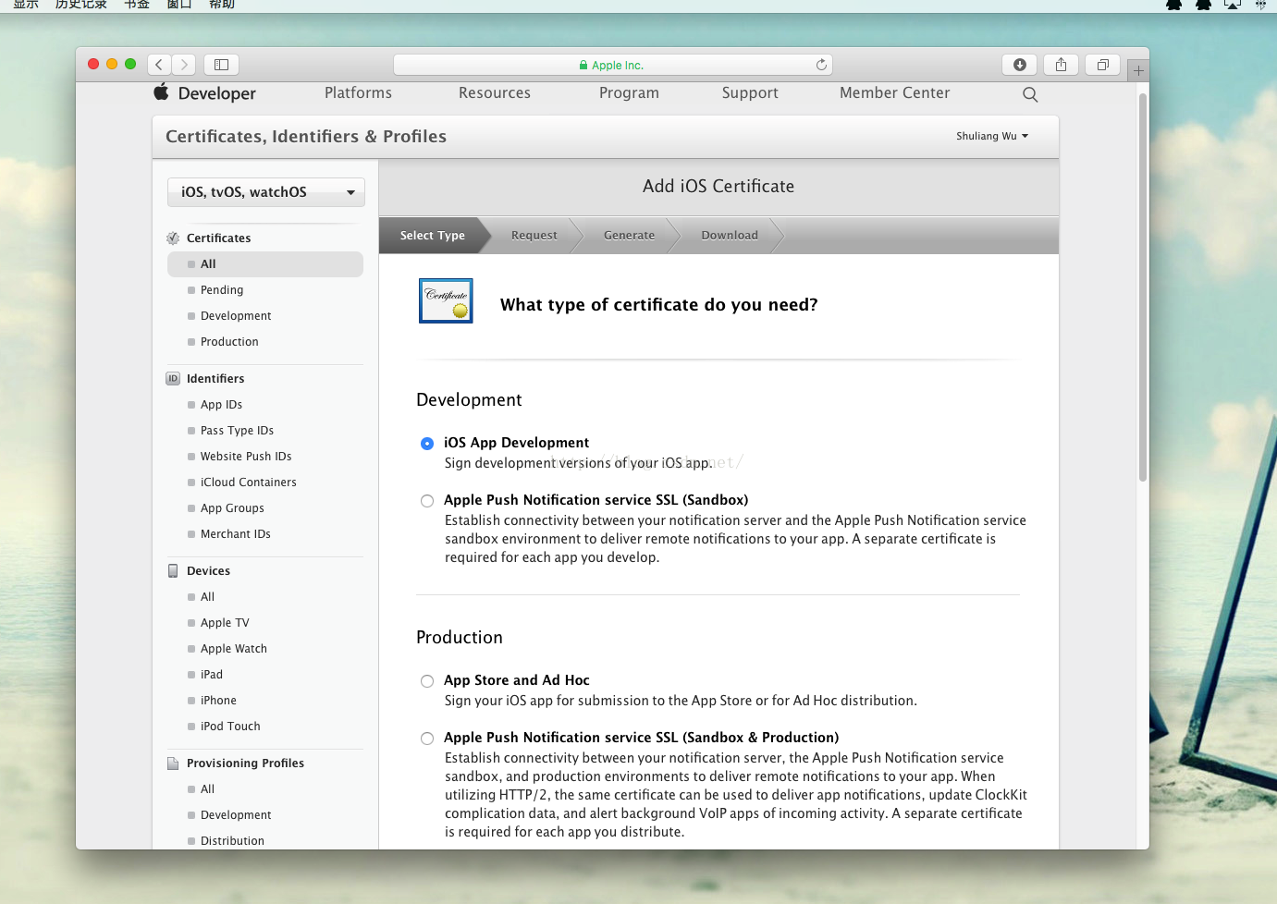Viewport: 1277px width, 904px height.
Task: Open the iOS, tvOS, watchOS platform dropdown
Action: pyautogui.click(x=266, y=192)
